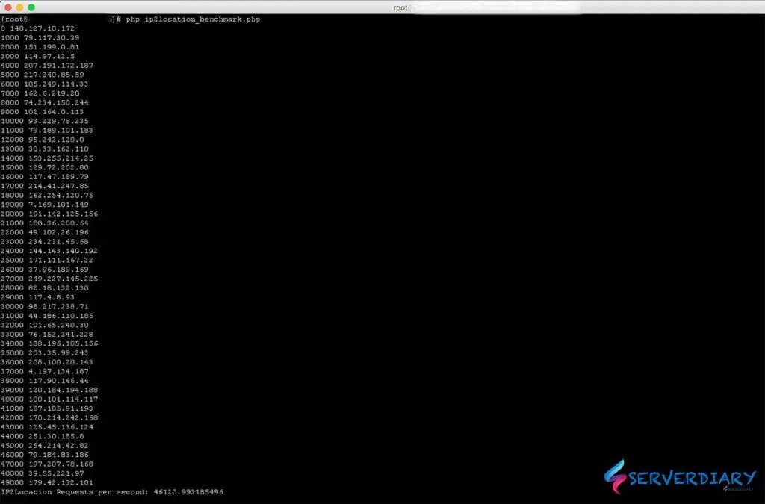Maximize the terminal with green button
765x504 pixels.
click(x=31, y=7)
